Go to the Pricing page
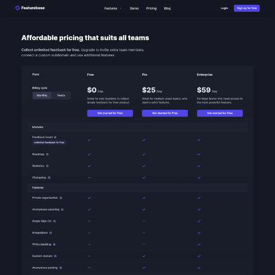Viewport: 275px width, 275px height. pos(151,9)
